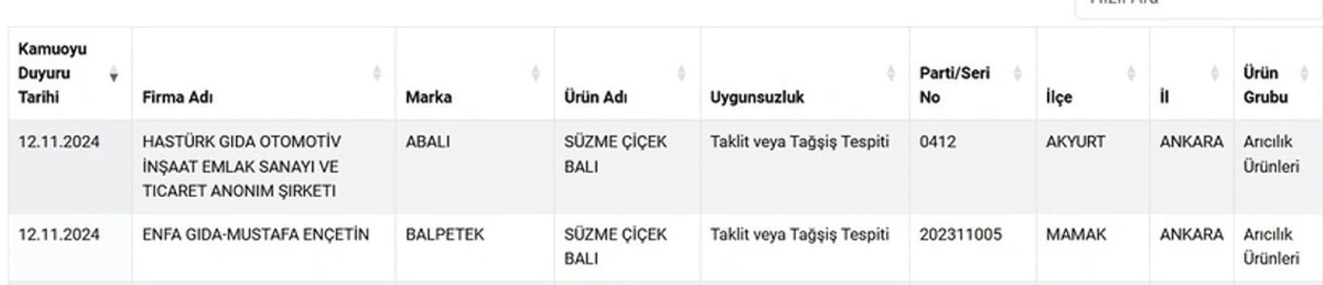Sort by Parti/Seri No arrow icon
Viewport: 1323px width, 285px height.
[x=1017, y=73]
